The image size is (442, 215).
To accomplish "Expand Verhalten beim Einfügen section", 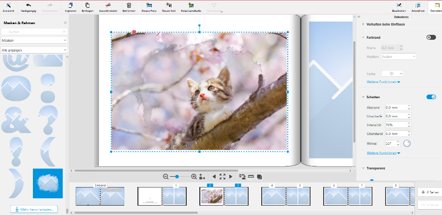I will (x=385, y=24).
